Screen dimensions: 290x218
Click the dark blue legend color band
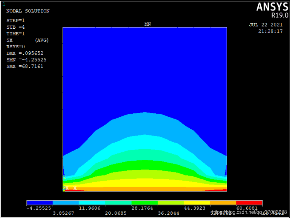[x=40, y=203]
